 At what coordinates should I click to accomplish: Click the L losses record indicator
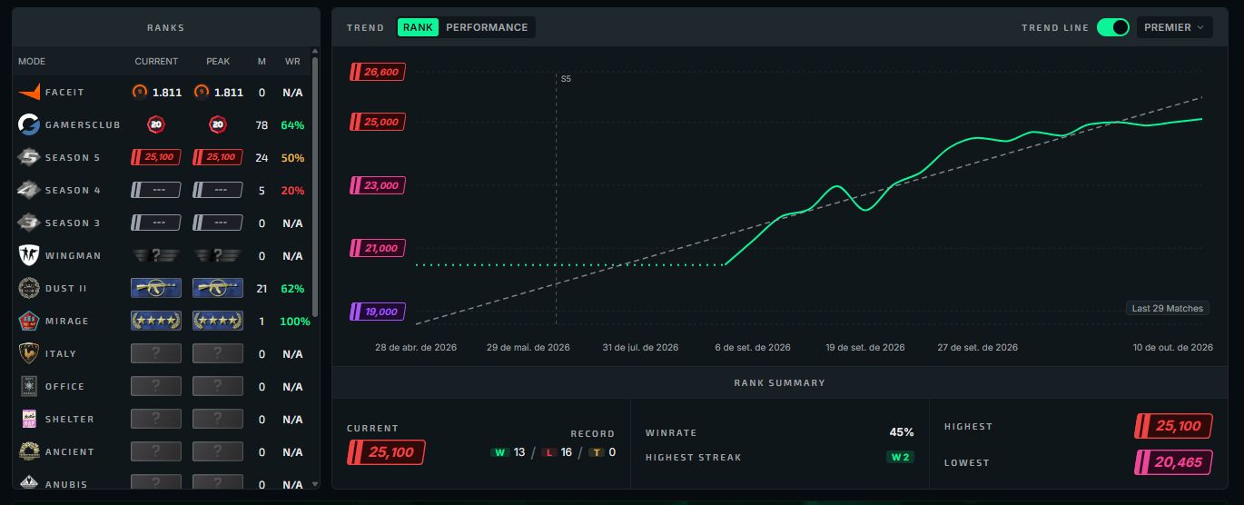548,452
